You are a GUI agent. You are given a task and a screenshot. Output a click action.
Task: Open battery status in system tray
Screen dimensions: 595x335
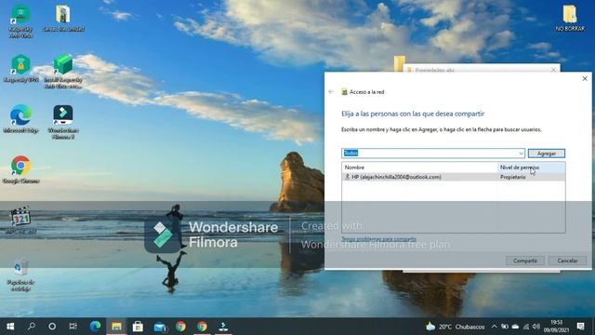[x=505, y=327]
